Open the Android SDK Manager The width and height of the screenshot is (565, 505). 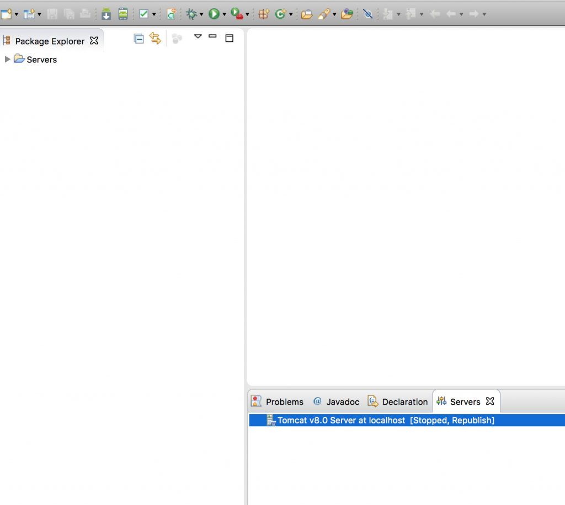[105, 14]
